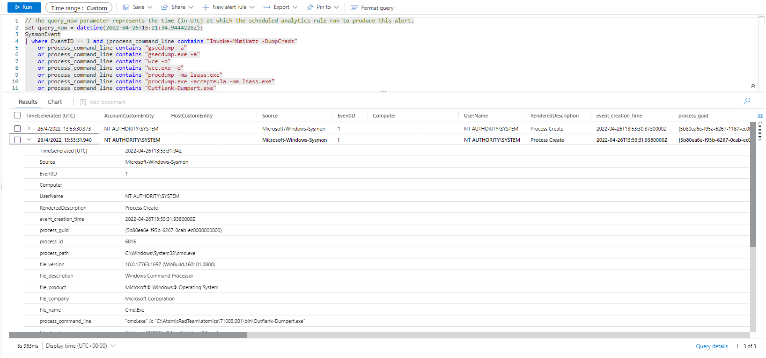The height and width of the screenshot is (358, 766).
Task: Expand the 13:53:30.373 result row
Action: point(29,129)
